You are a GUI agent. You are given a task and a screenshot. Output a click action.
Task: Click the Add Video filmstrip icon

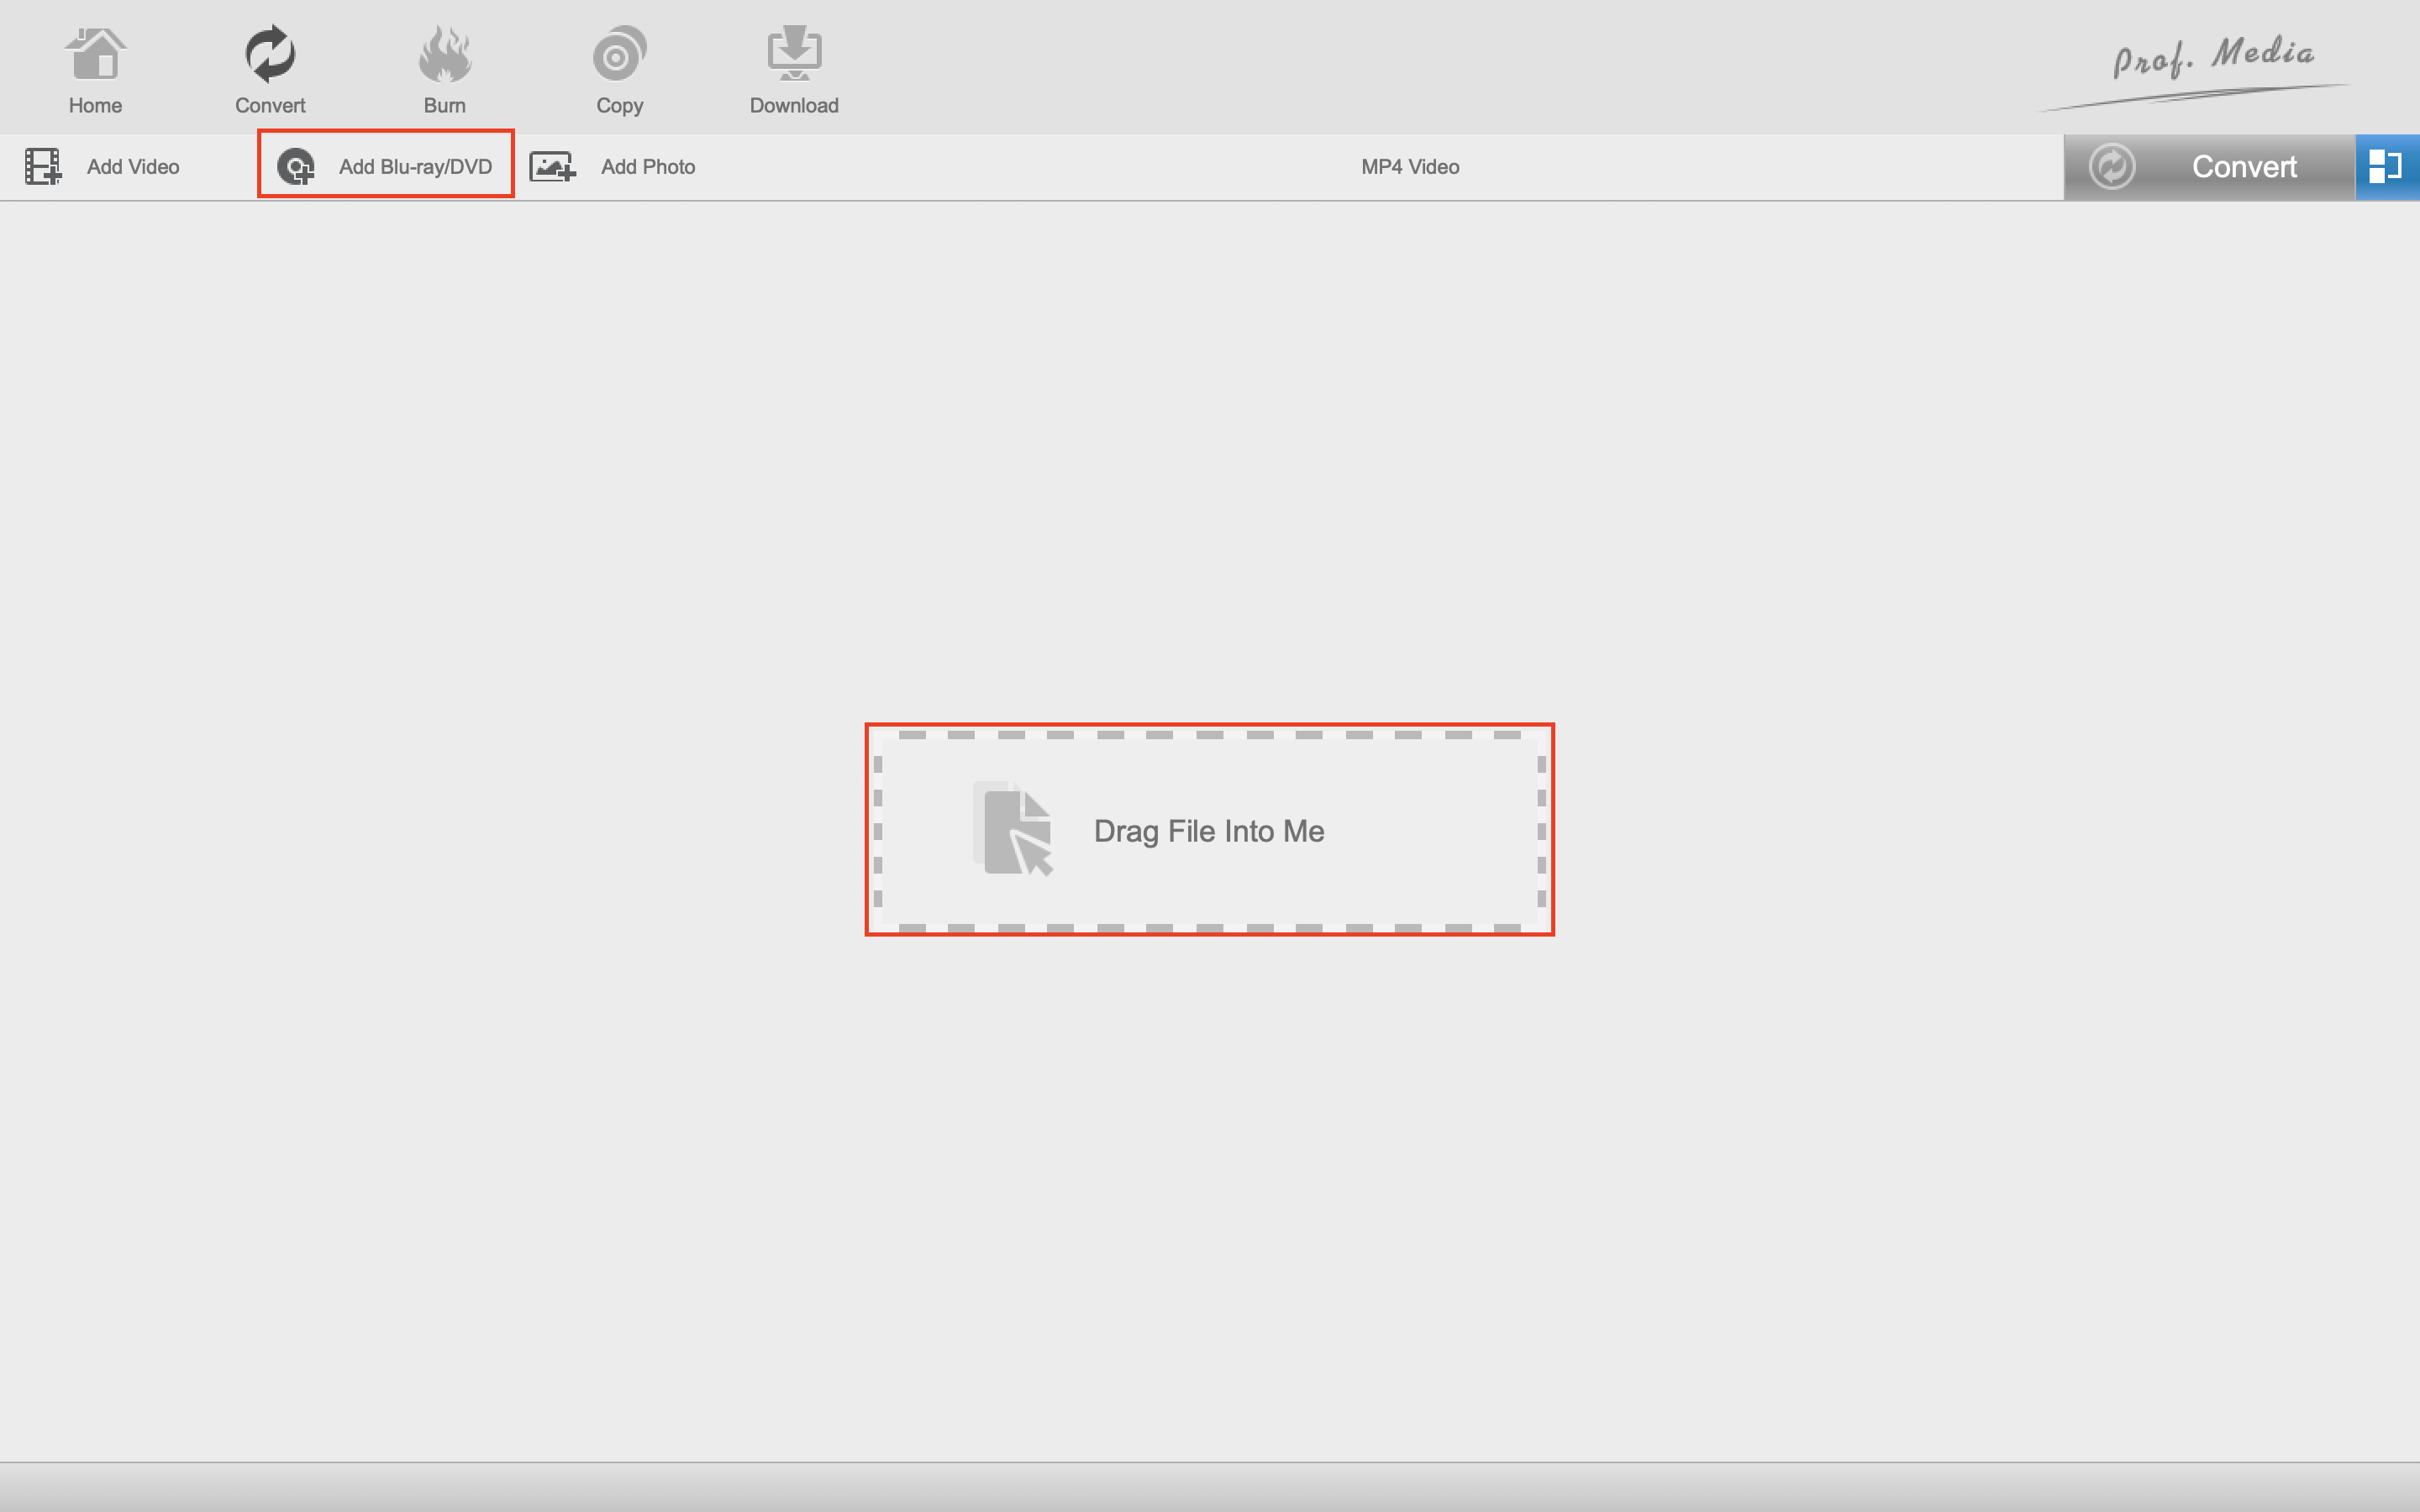(x=43, y=167)
